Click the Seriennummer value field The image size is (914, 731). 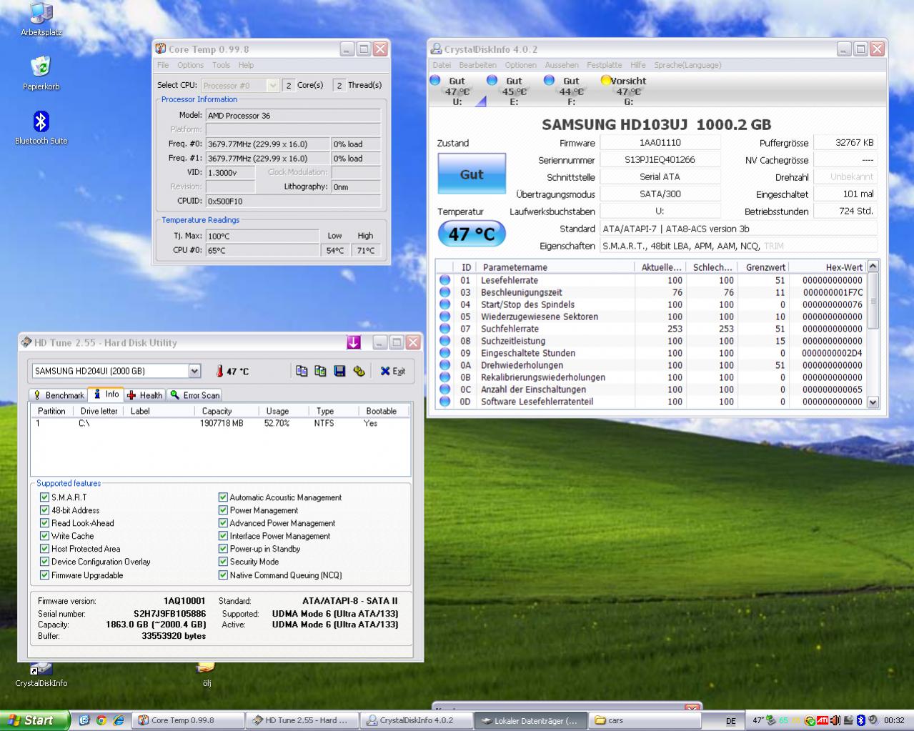660,160
